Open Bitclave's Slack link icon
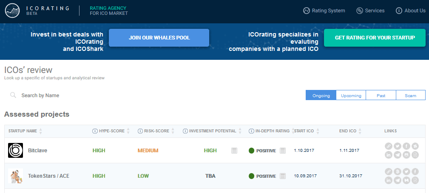 [x=415, y=146]
